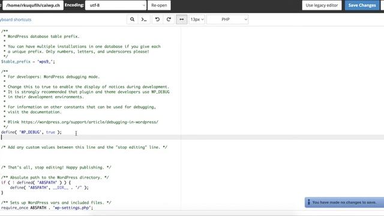Open the PHP language mode dropdown
This screenshot has height=216, width=384.
pos(227,19)
